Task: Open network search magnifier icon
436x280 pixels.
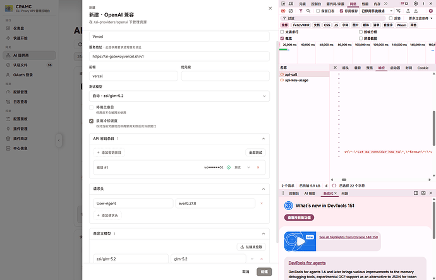Action: [x=308, y=11]
